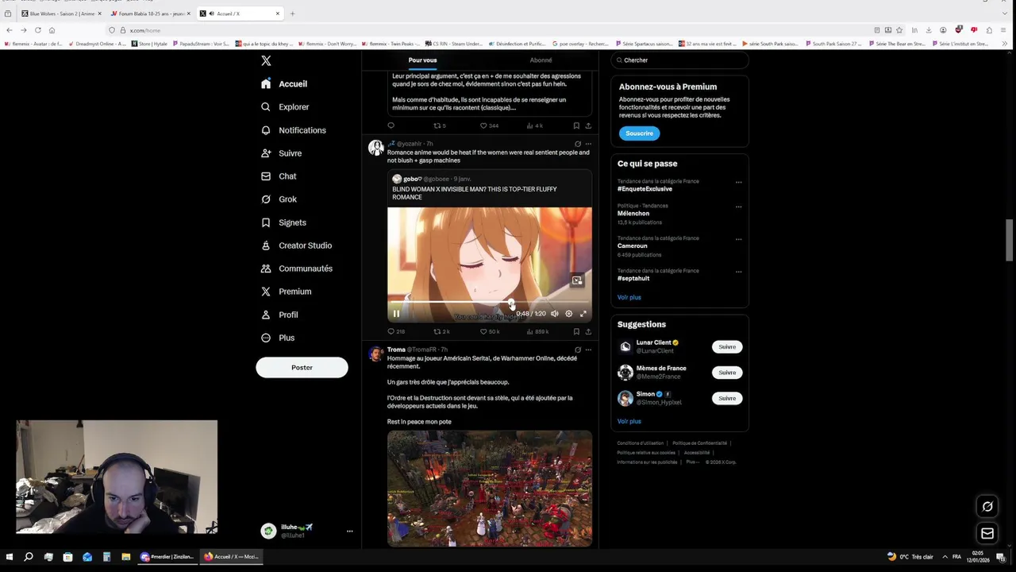This screenshot has width=1016, height=572.
Task: Share the @yozahir post
Action: coord(588,331)
